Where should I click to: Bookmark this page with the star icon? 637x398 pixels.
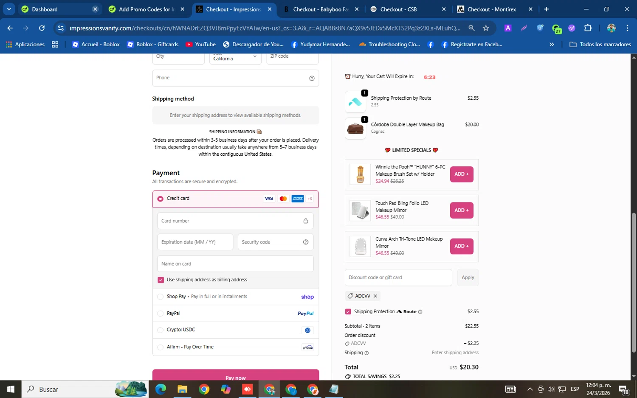pyautogui.click(x=486, y=28)
